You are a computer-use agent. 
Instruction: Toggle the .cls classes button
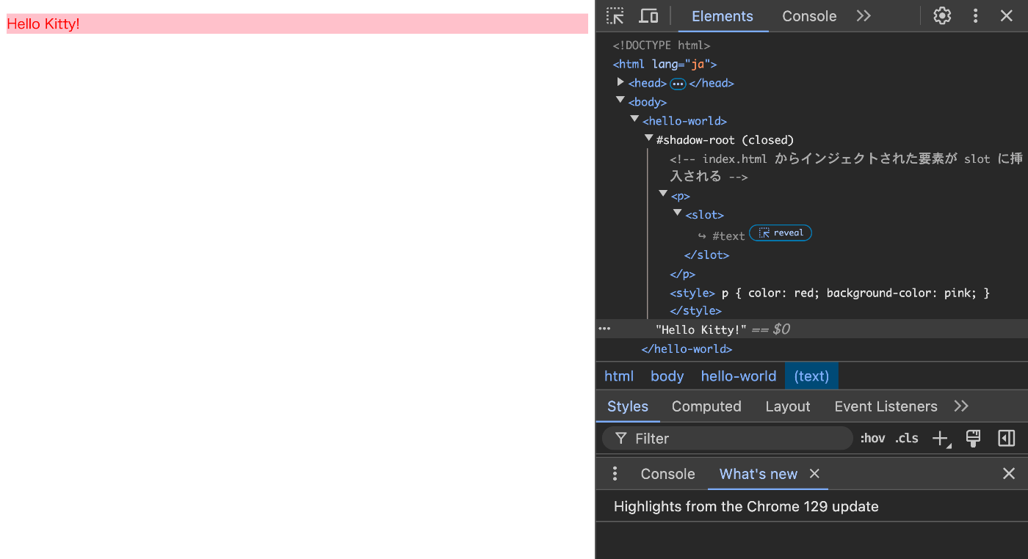[x=907, y=438]
